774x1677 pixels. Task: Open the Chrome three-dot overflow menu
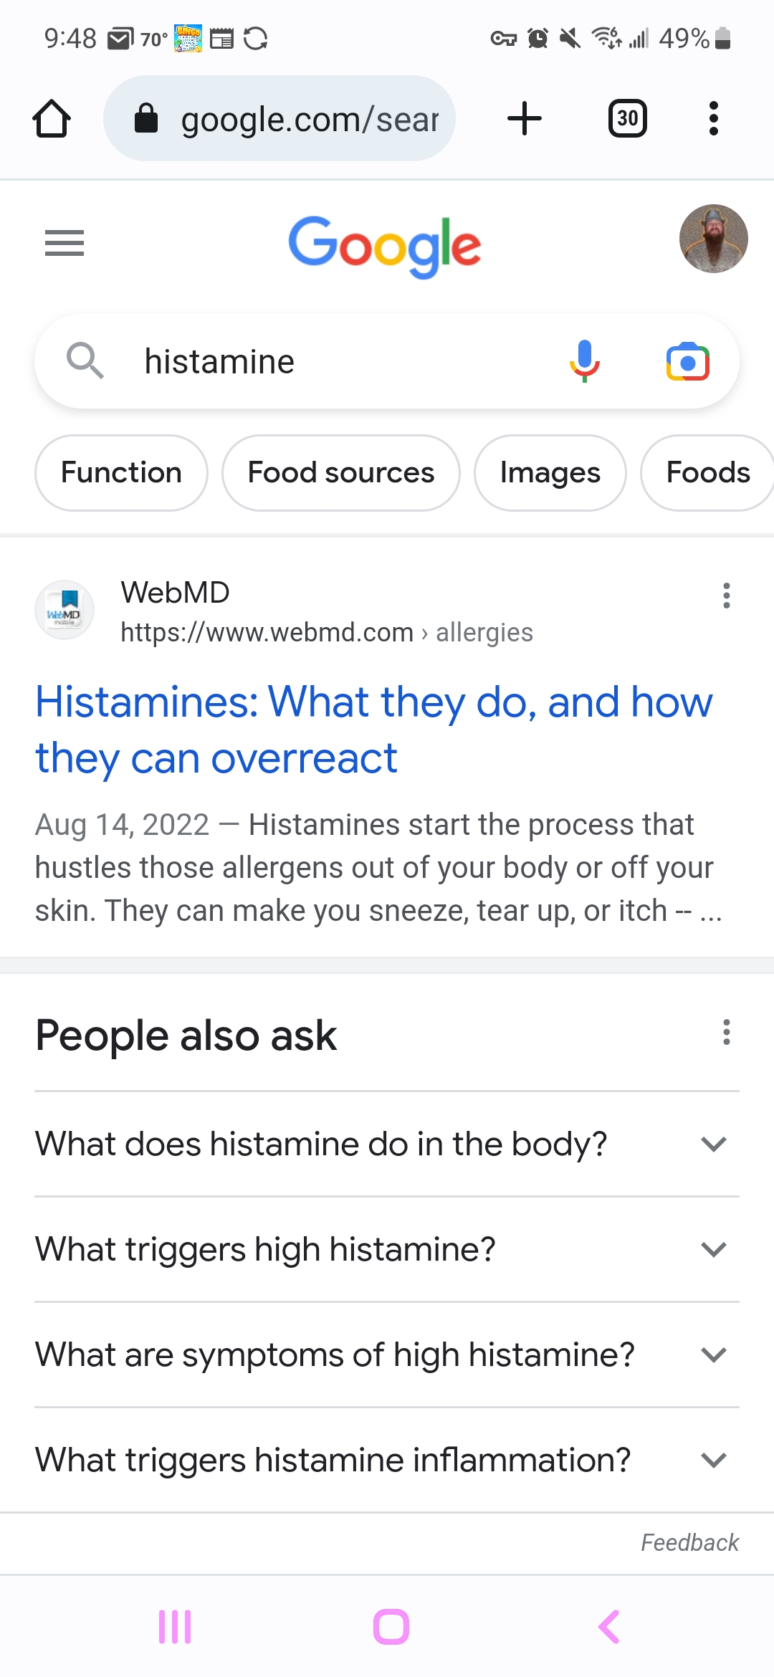713,118
